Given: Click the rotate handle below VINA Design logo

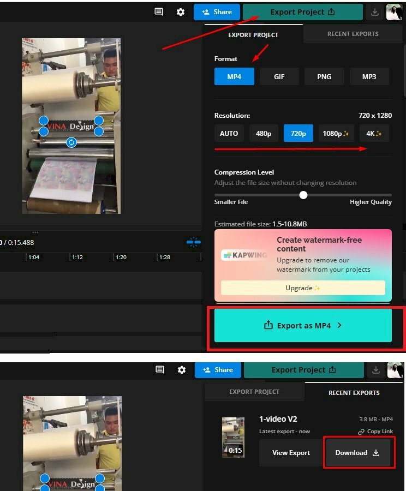Looking at the screenshot, I should [x=71, y=142].
